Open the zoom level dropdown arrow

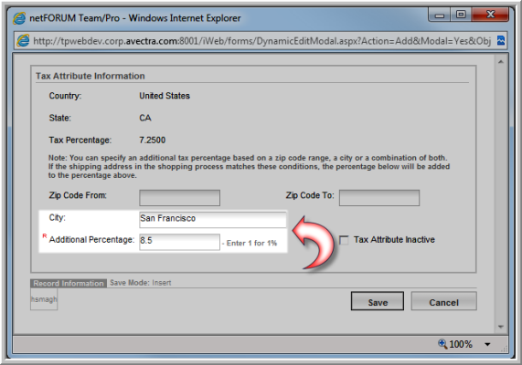[487, 344]
